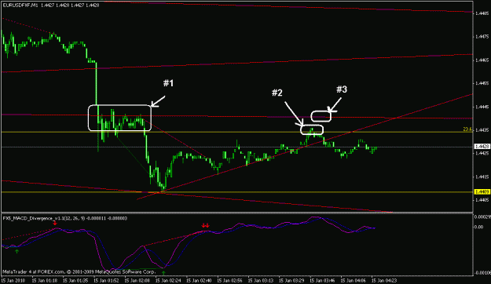Click the left arrow of the red double-arrow divergence signal
The width and height of the screenshot is (491, 284).
coord(203,225)
